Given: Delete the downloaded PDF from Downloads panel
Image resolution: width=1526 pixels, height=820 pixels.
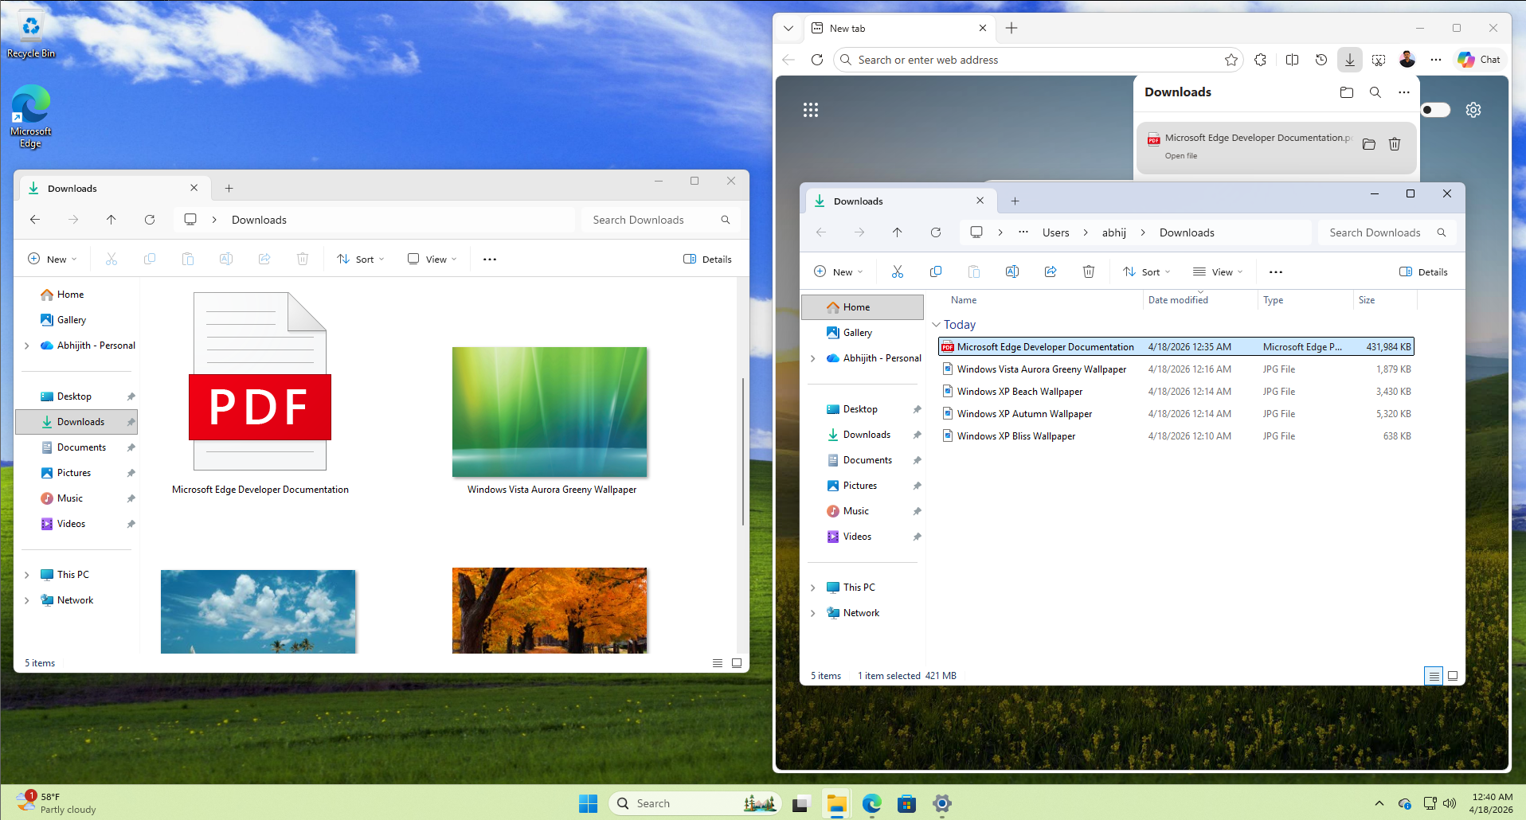Looking at the screenshot, I should coord(1394,144).
